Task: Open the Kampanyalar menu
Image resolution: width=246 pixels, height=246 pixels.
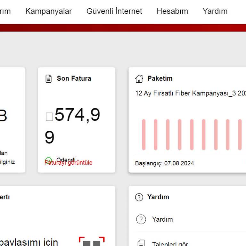Action: pyautogui.click(x=48, y=11)
